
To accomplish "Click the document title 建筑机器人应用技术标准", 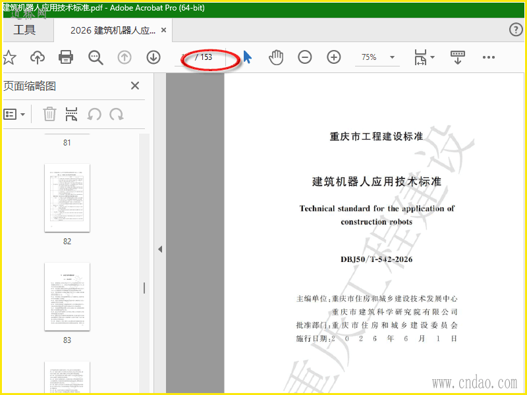I will point(376,182).
